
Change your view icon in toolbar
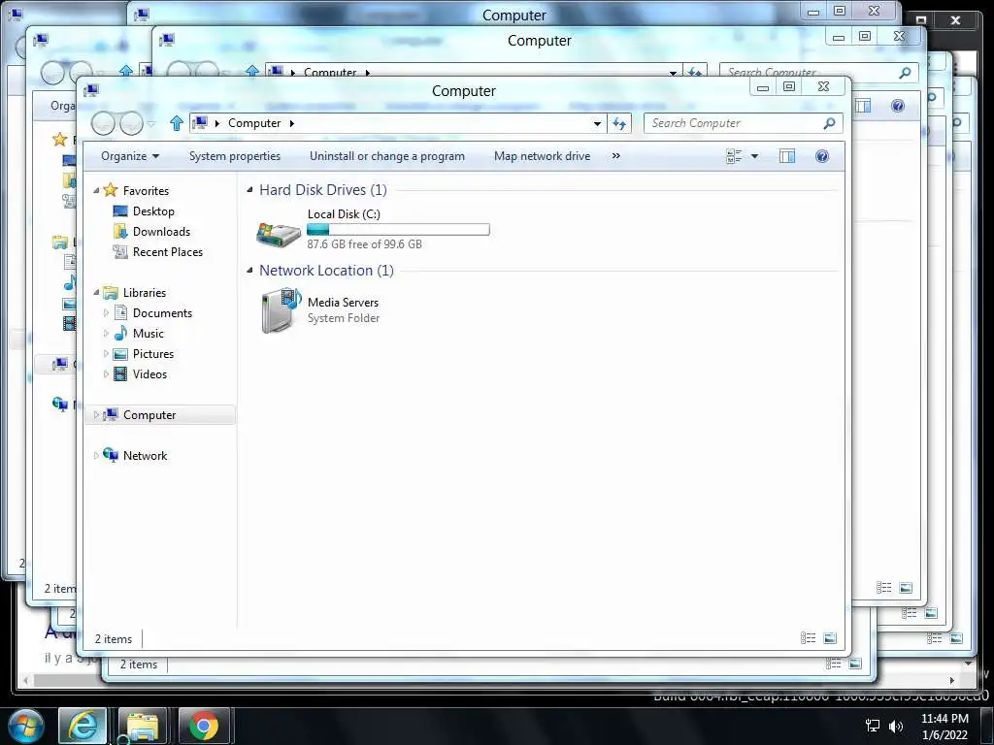coord(734,156)
